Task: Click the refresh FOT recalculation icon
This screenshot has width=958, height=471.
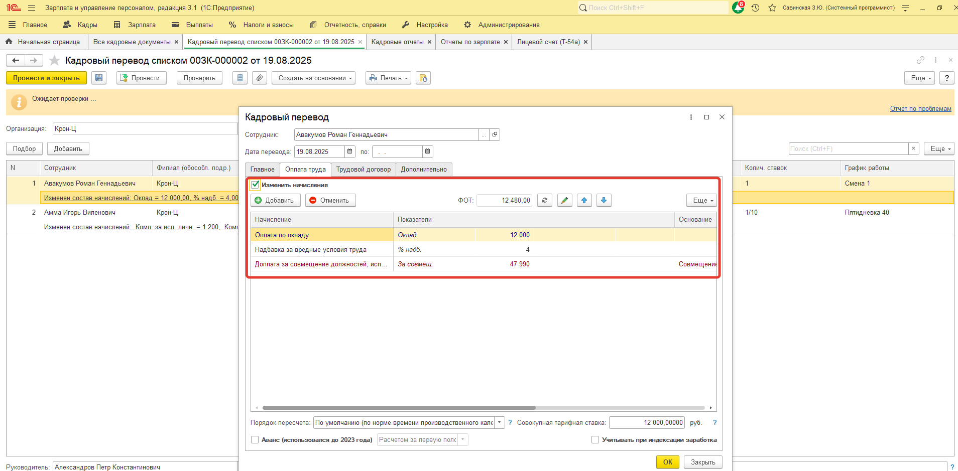Action: (x=545, y=200)
